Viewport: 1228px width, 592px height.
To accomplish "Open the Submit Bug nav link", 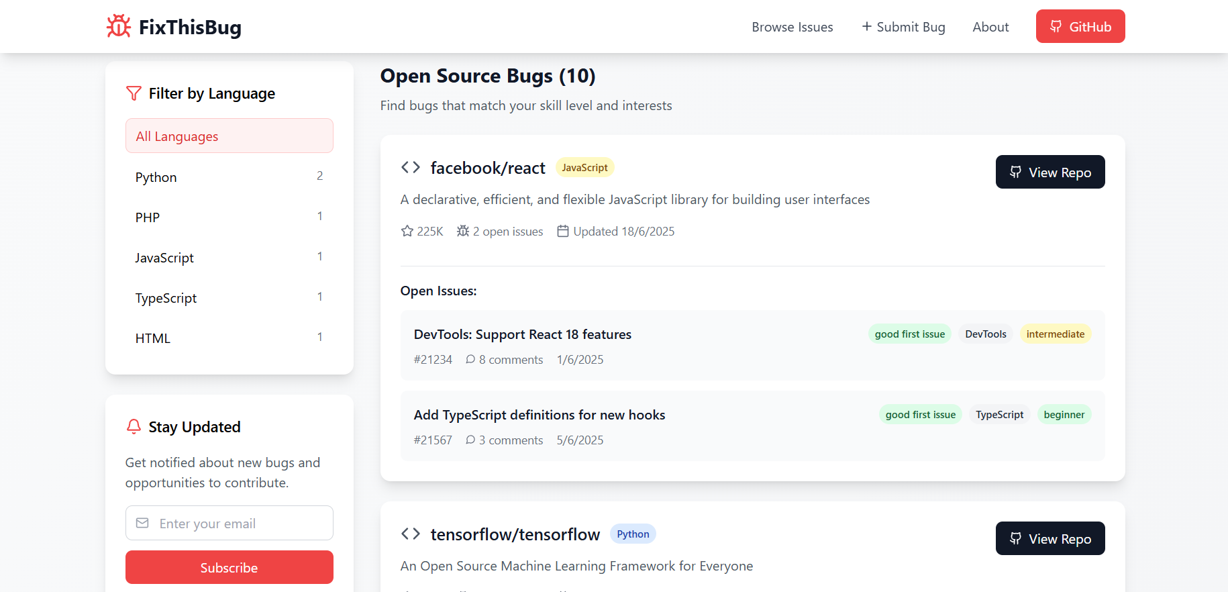I will [903, 27].
